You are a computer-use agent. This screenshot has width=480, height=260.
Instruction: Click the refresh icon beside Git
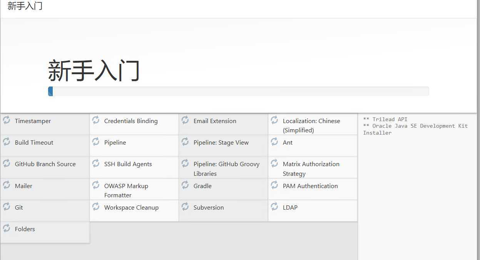click(x=7, y=207)
